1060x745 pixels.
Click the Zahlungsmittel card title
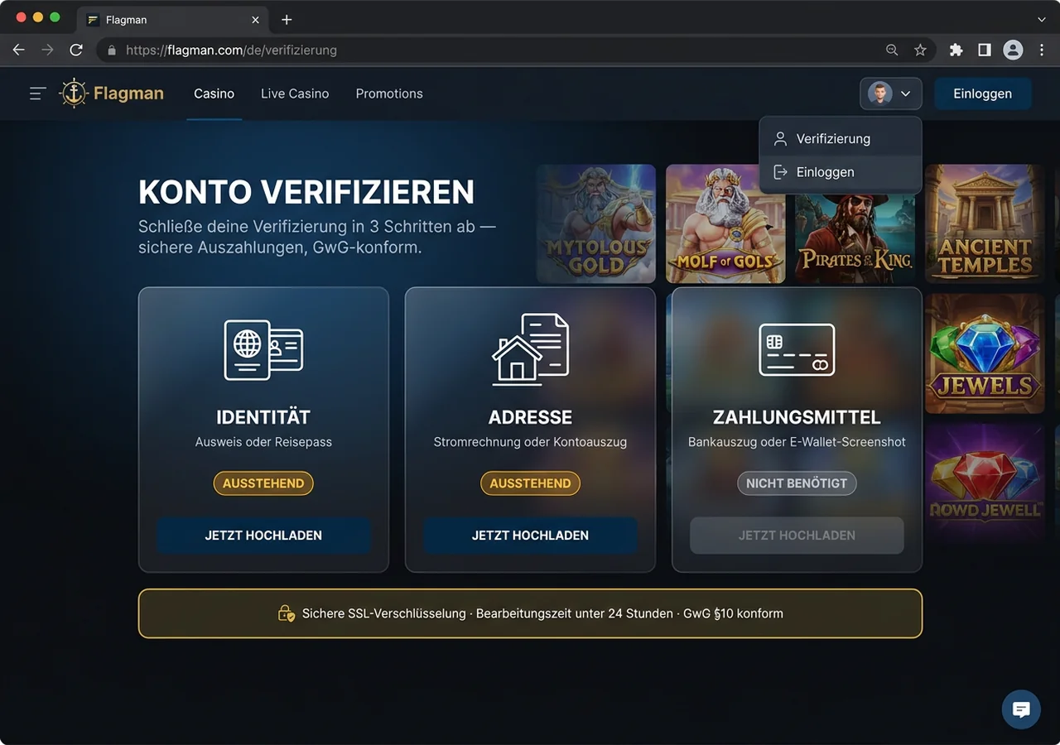797,417
